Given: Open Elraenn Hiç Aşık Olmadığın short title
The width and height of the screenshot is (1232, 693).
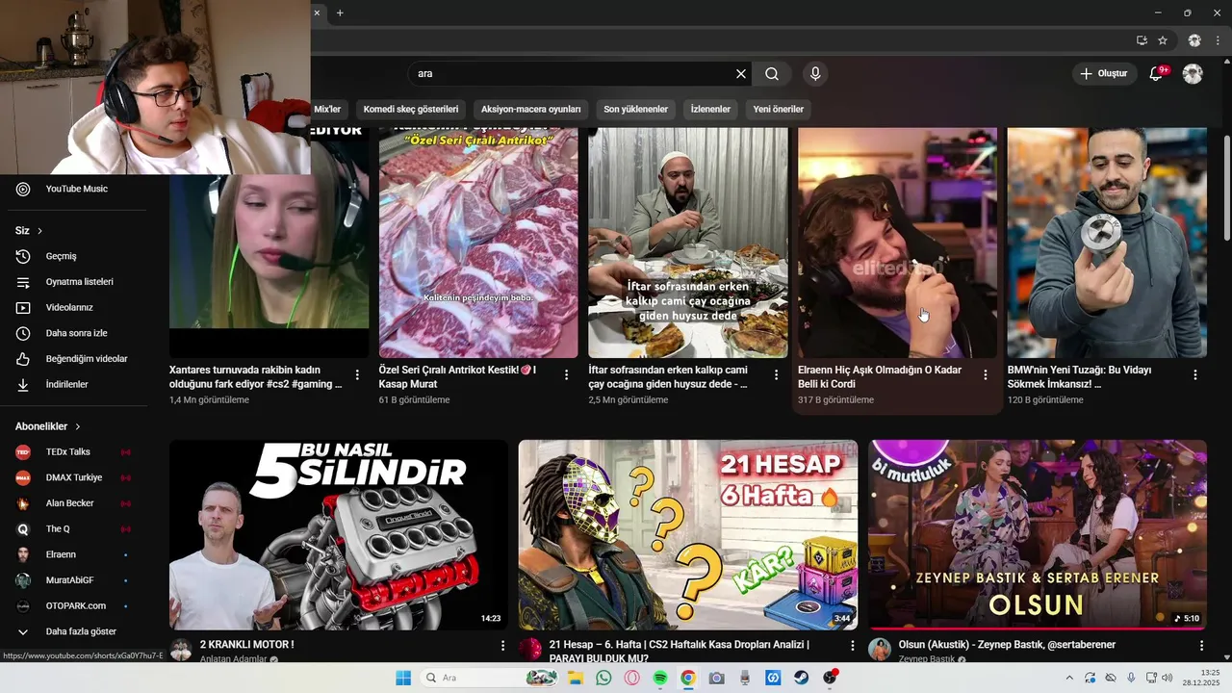Looking at the screenshot, I should point(880,376).
